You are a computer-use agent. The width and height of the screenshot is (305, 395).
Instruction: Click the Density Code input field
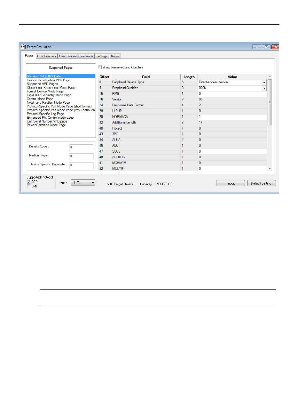point(82,147)
